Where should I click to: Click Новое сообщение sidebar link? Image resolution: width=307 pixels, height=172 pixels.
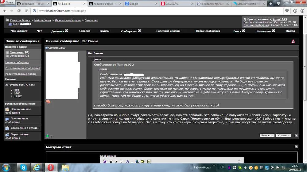coord(17,62)
